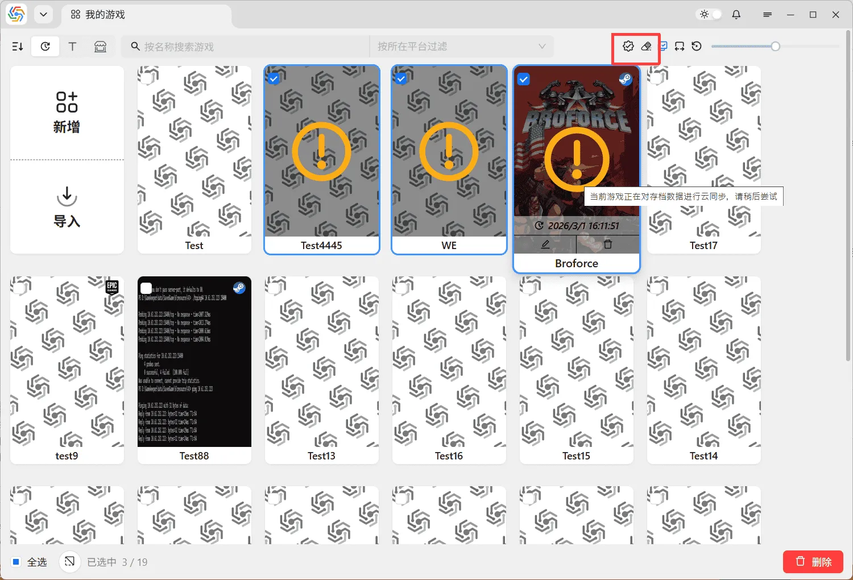The width and height of the screenshot is (853, 580).
Task: Toggle the multi-select mode icon in the toolbar
Action: pos(662,46)
